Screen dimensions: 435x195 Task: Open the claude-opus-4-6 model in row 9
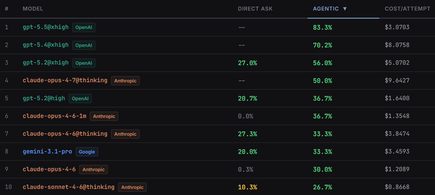49,170
